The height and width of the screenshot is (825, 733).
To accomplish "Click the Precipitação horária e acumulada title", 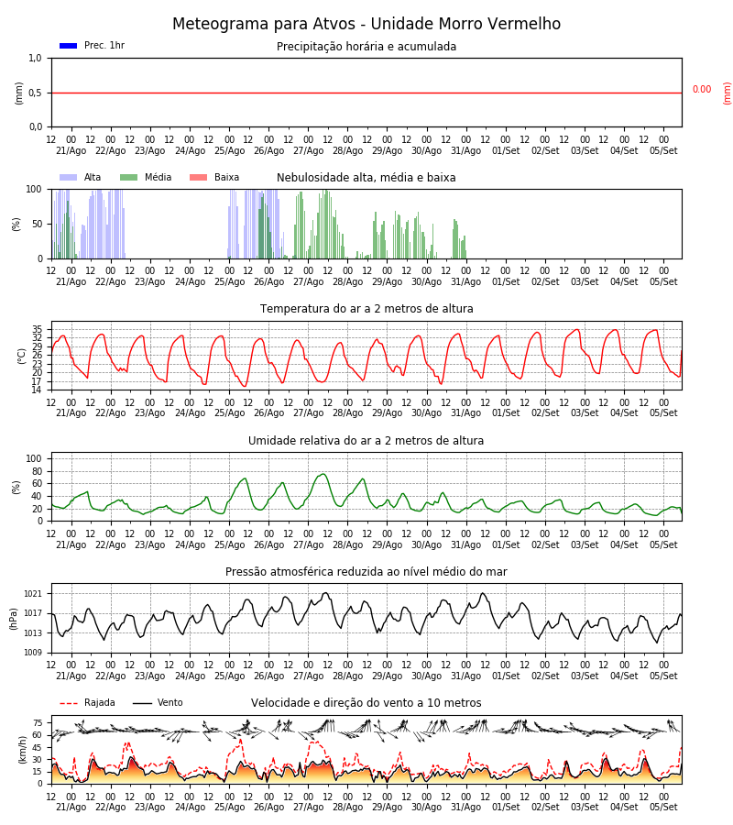I will tap(366, 47).
